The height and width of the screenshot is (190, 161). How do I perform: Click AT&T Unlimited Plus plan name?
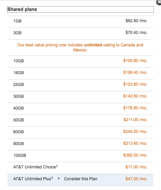coord(33,178)
